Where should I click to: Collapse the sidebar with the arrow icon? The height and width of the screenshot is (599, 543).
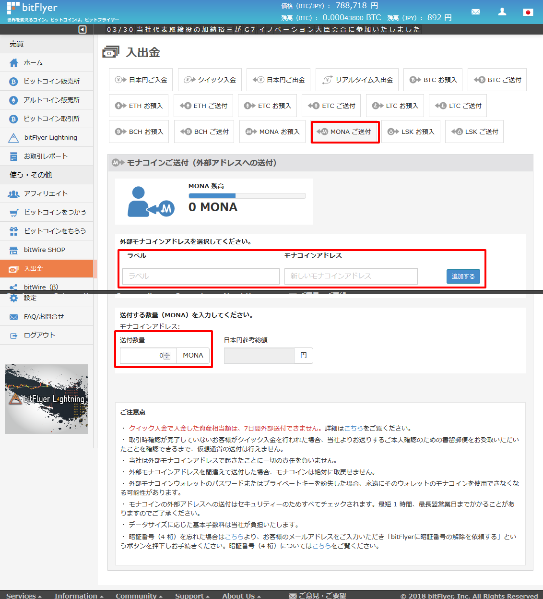[x=83, y=30]
